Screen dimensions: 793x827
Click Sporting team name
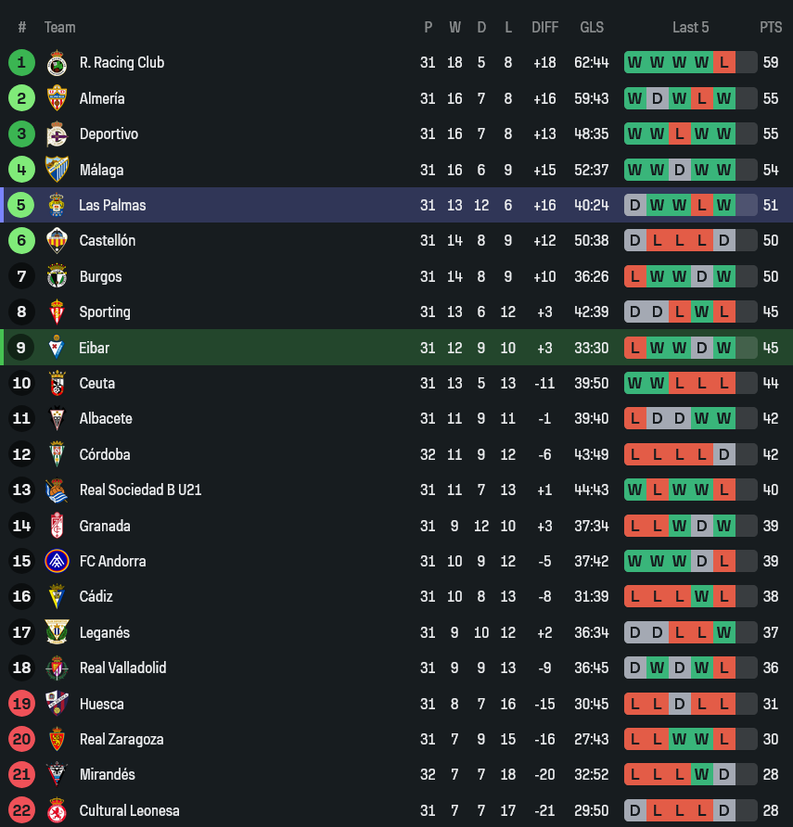(x=105, y=312)
